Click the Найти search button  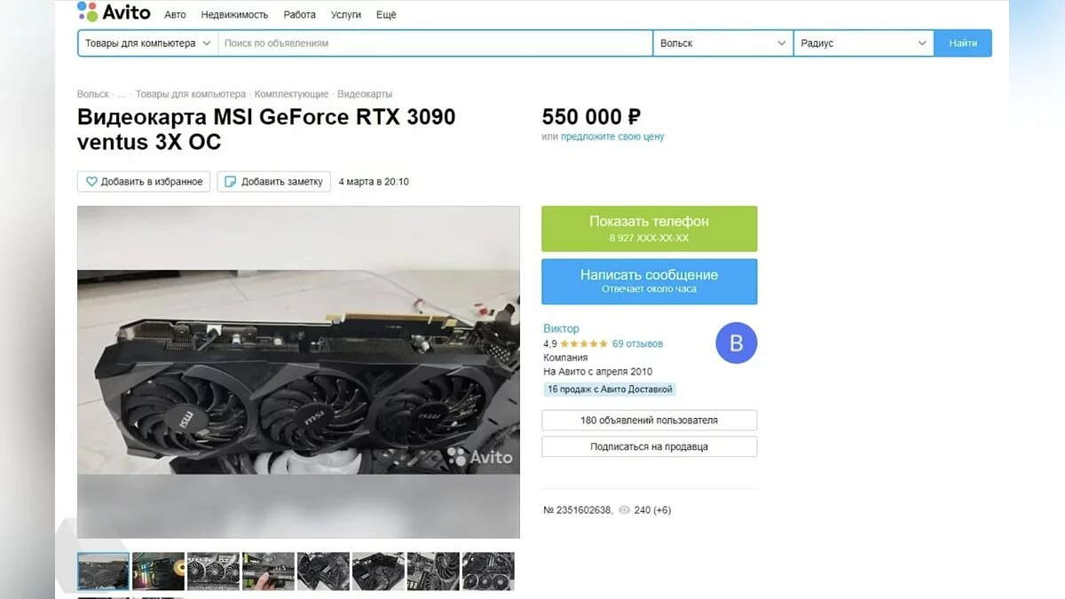[x=963, y=43]
